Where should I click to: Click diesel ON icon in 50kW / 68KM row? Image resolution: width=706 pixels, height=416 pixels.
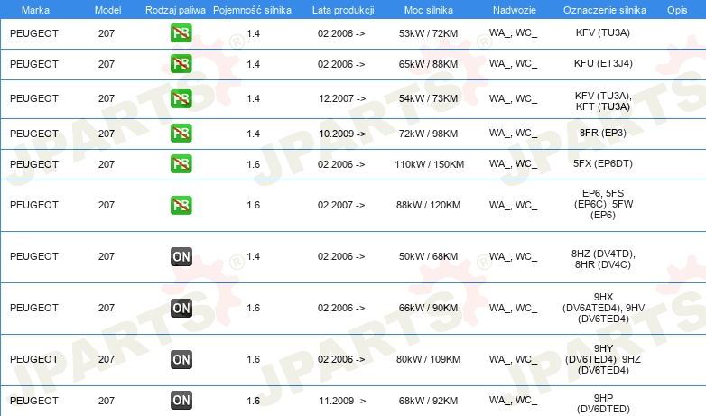[x=181, y=256]
